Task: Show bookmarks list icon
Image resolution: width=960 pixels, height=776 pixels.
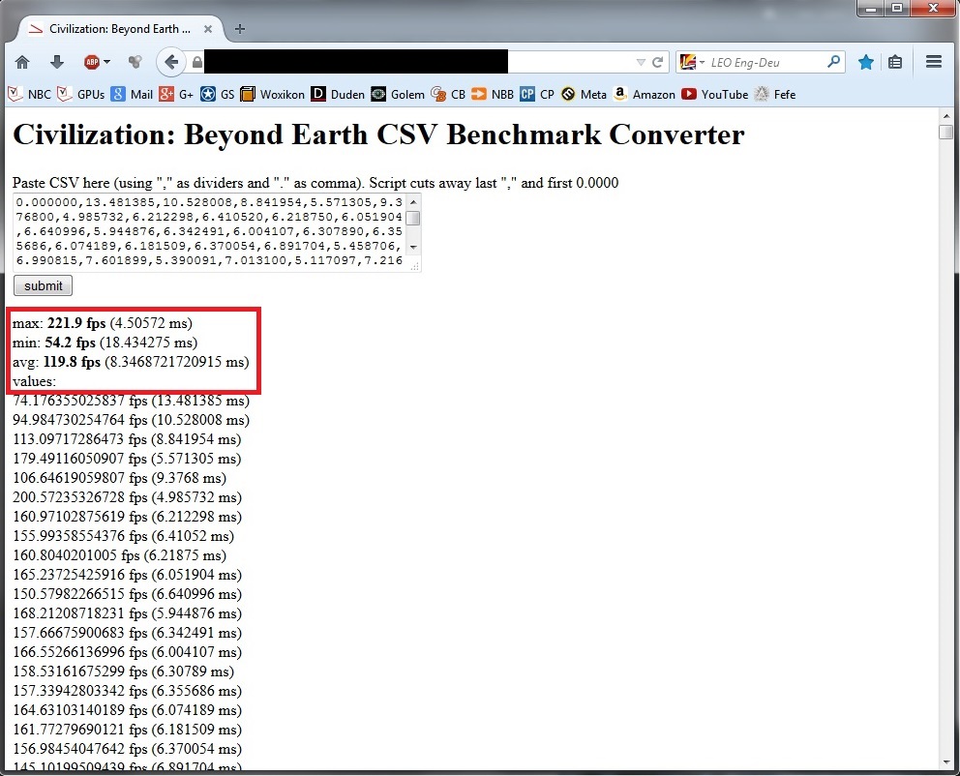Action: 895,62
